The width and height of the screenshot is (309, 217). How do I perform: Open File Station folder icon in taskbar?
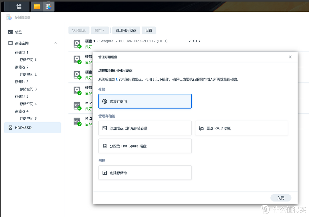pyautogui.click(x=37, y=7)
